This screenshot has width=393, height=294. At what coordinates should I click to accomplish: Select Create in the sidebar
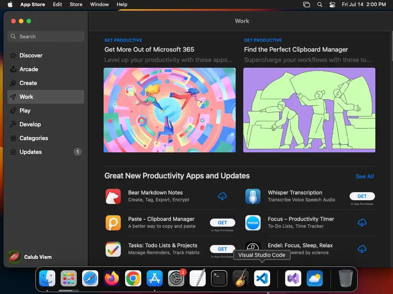46,83
